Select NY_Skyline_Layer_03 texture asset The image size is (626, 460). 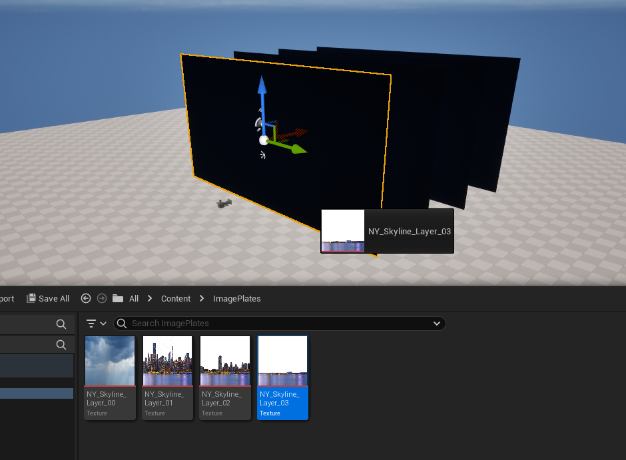282,377
